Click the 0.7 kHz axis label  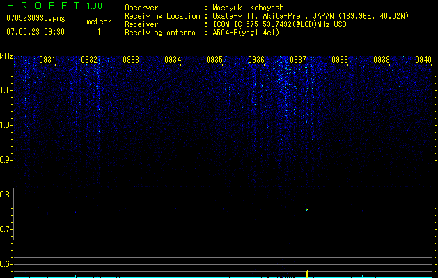pyautogui.click(x=6, y=229)
